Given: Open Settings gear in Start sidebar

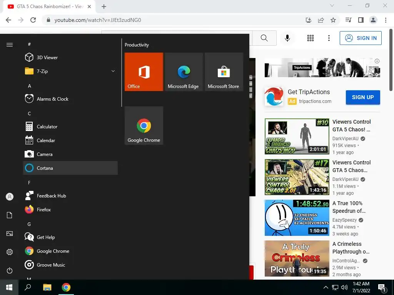Looking at the screenshot, I should tap(10, 252).
